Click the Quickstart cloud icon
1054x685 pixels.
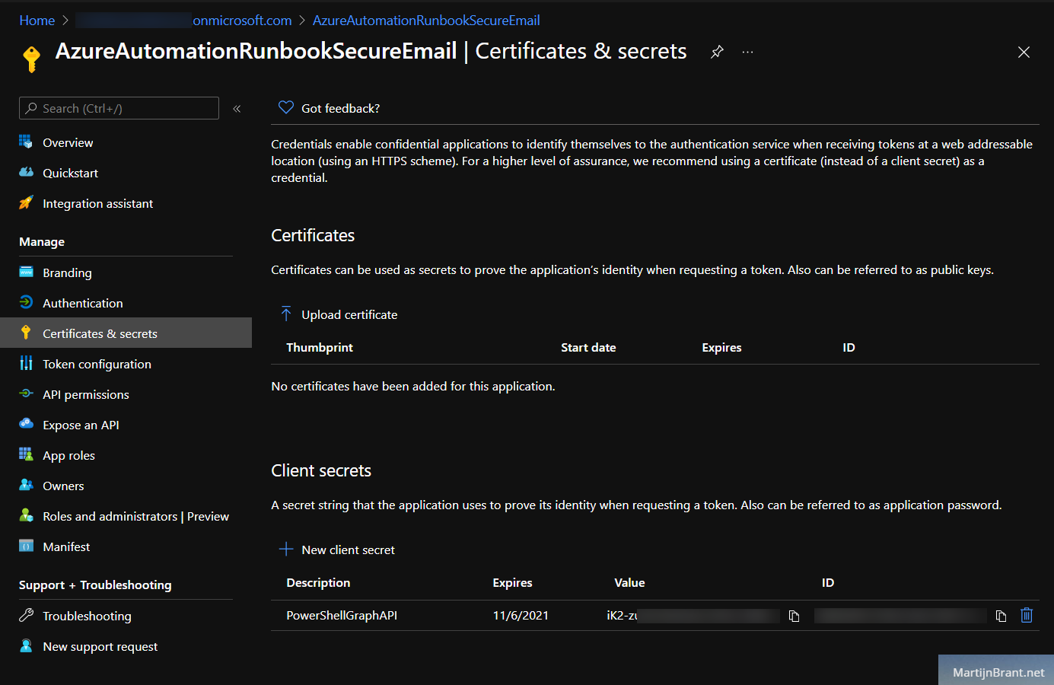click(26, 172)
